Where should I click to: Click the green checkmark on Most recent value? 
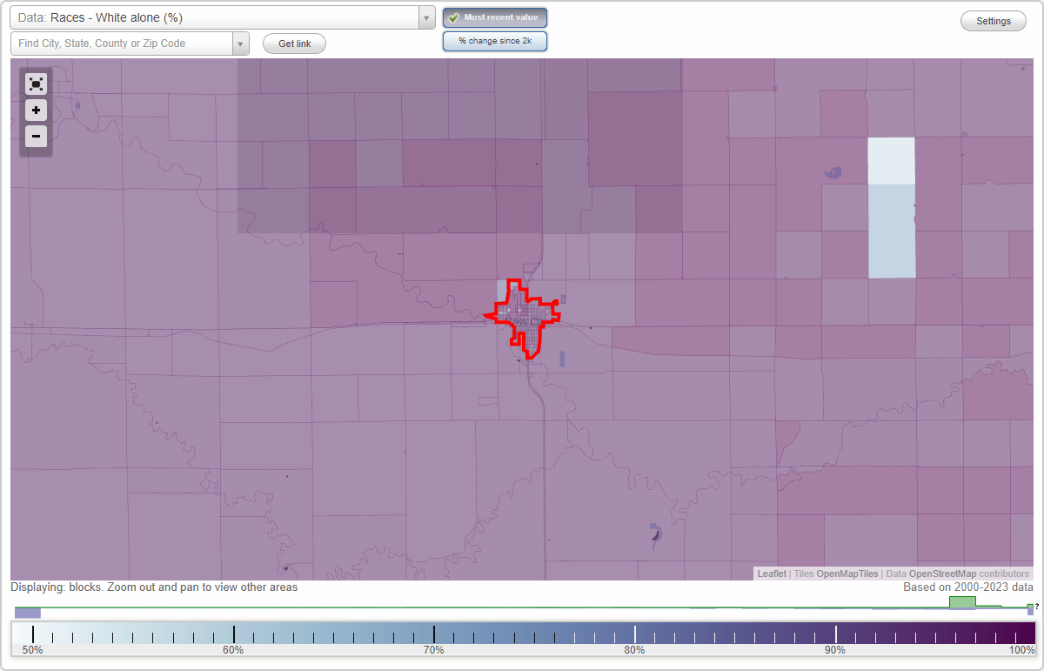click(x=453, y=17)
